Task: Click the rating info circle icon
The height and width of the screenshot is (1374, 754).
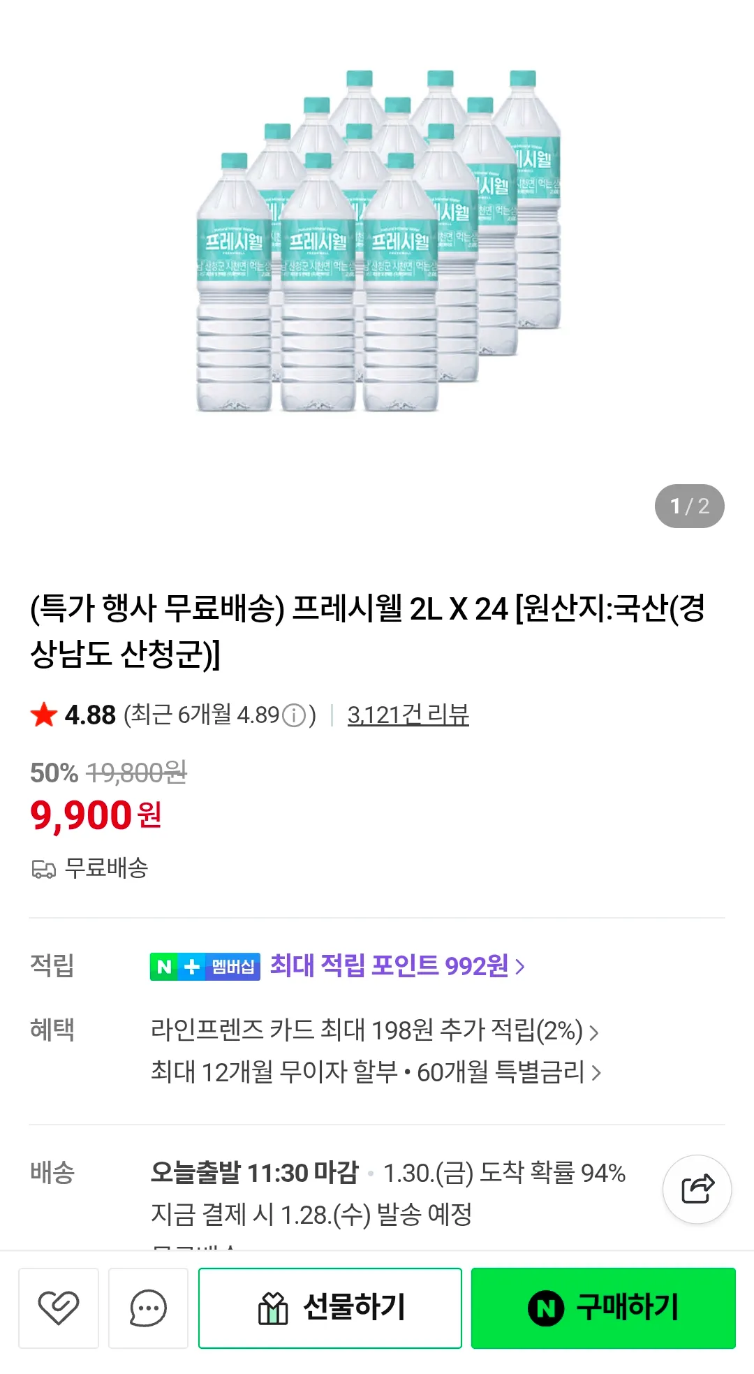Action: tap(295, 715)
